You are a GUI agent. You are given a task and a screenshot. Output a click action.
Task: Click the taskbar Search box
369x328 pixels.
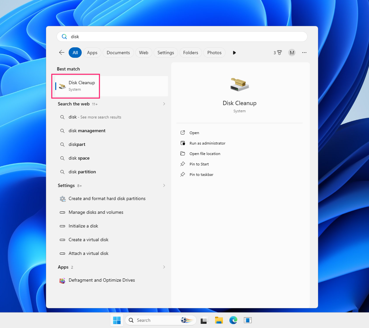pyautogui.click(x=161, y=320)
